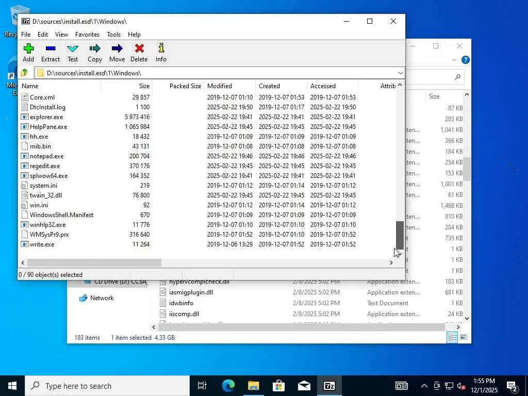Launch Microsoft Edge from the taskbar
The height and width of the screenshot is (396, 528).
[x=228, y=386]
